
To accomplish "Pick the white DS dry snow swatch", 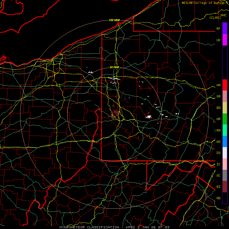I will pos(225,153).
